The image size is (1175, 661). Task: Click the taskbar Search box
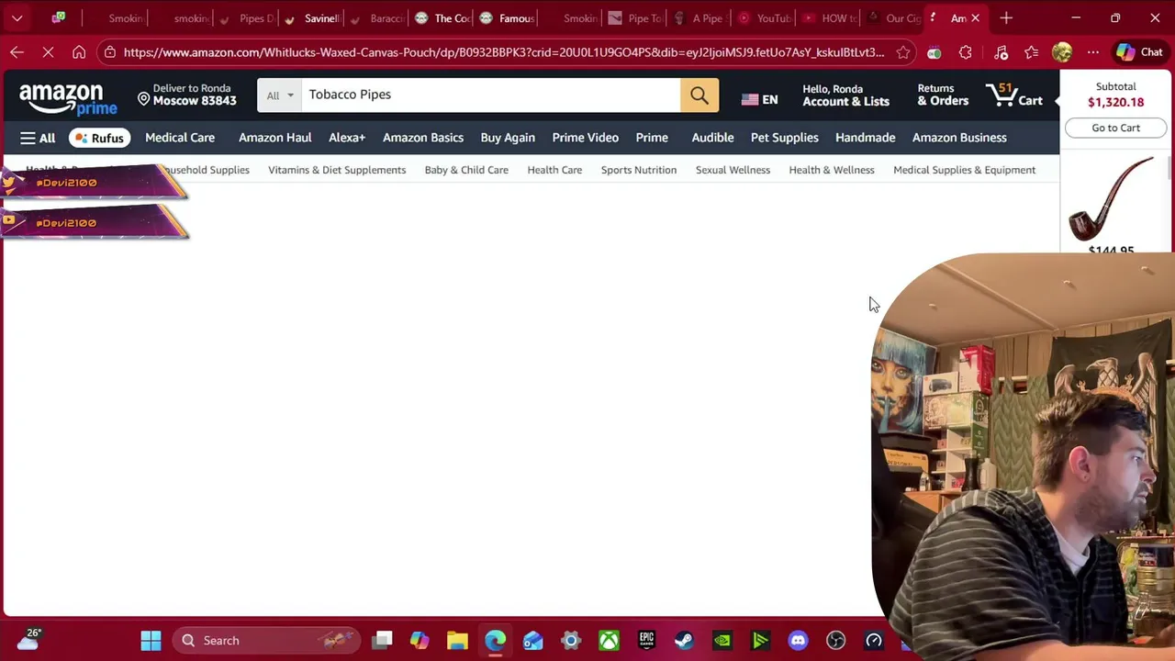point(265,640)
